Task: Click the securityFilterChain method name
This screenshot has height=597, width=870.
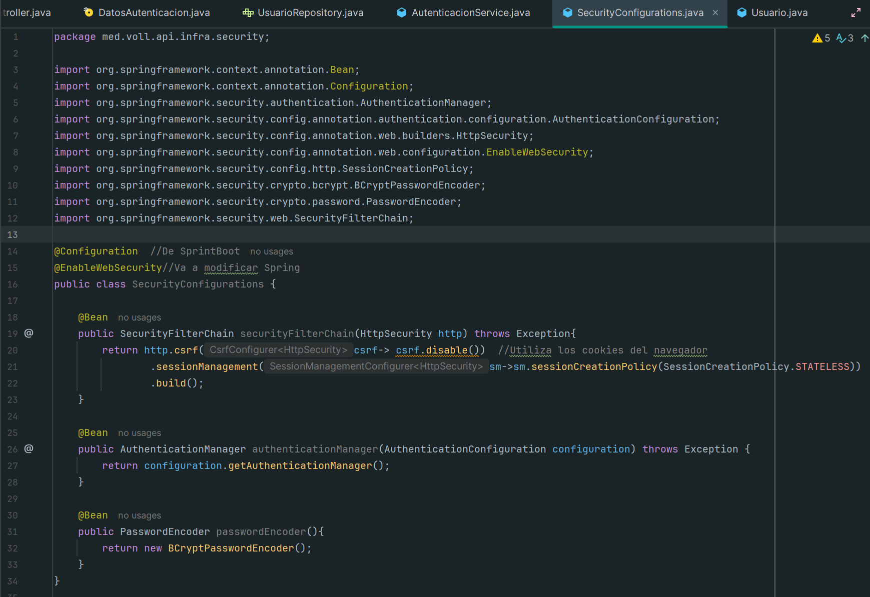Action: click(297, 333)
